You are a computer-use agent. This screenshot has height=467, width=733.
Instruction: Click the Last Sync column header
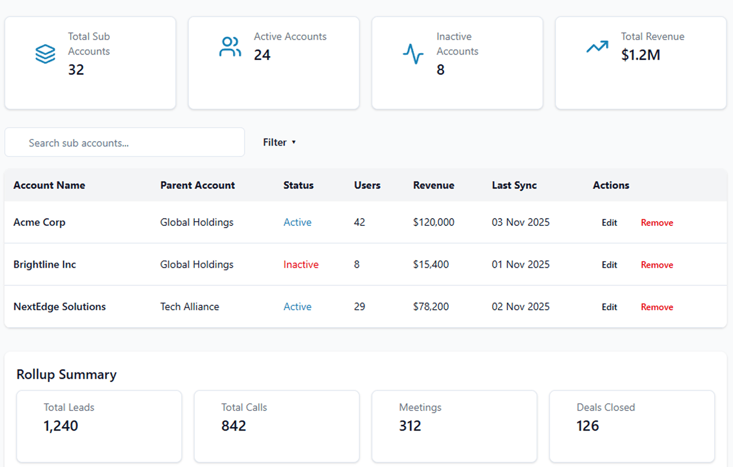tap(514, 186)
